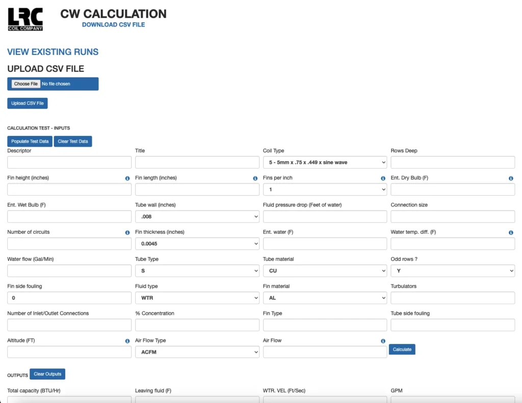The width and height of the screenshot is (522, 403).
Task: Click info icon beside Fin length
Action: [255, 178]
